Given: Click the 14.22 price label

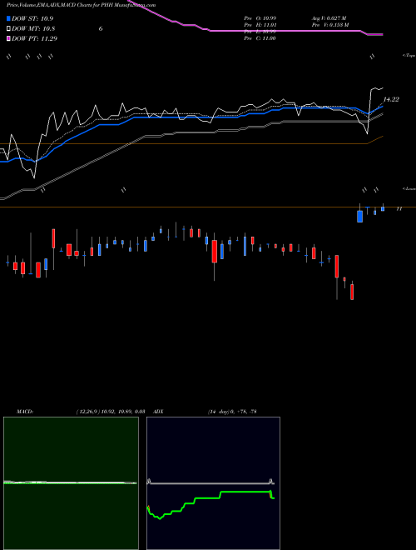Looking at the screenshot, I should 391,100.
